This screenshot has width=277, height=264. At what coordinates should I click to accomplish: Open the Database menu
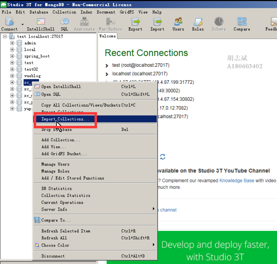click(39, 12)
